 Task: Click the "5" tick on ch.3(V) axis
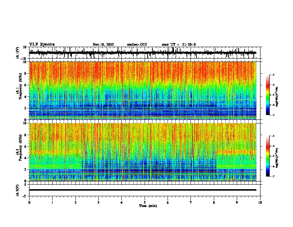(26, 185)
